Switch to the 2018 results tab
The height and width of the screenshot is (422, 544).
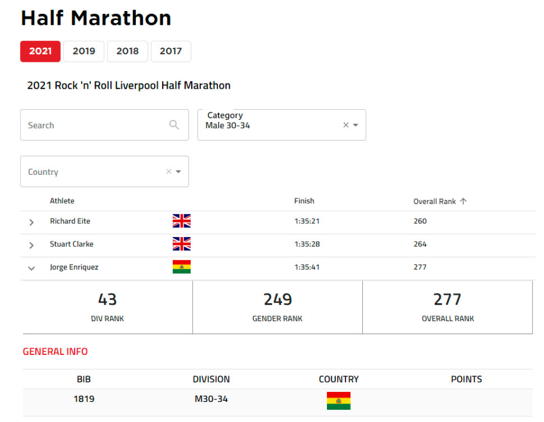pyautogui.click(x=127, y=51)
